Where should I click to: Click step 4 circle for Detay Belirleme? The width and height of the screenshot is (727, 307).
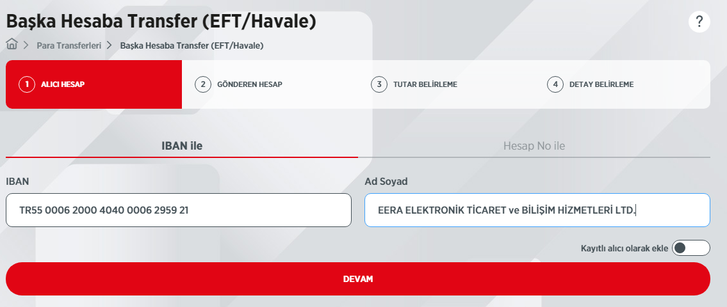[555, 84]
